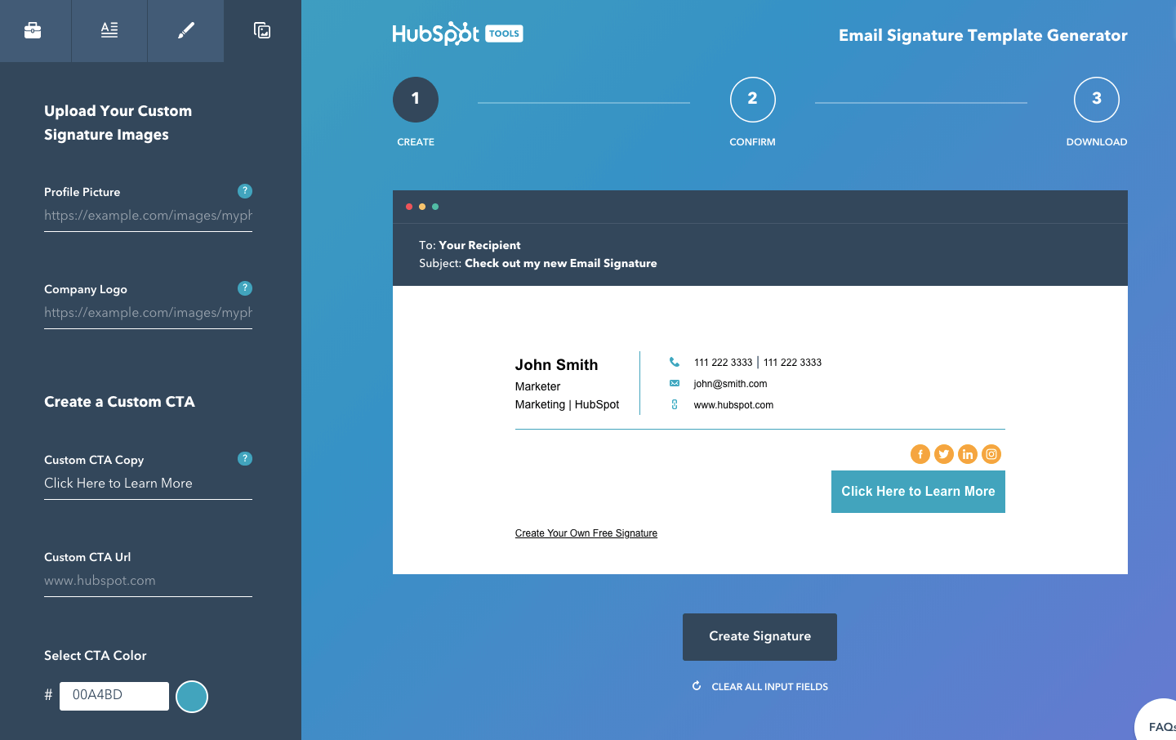Show help for Profile Picture
Viewport: 1176px width, 740px height.
(x=245, y=191)
